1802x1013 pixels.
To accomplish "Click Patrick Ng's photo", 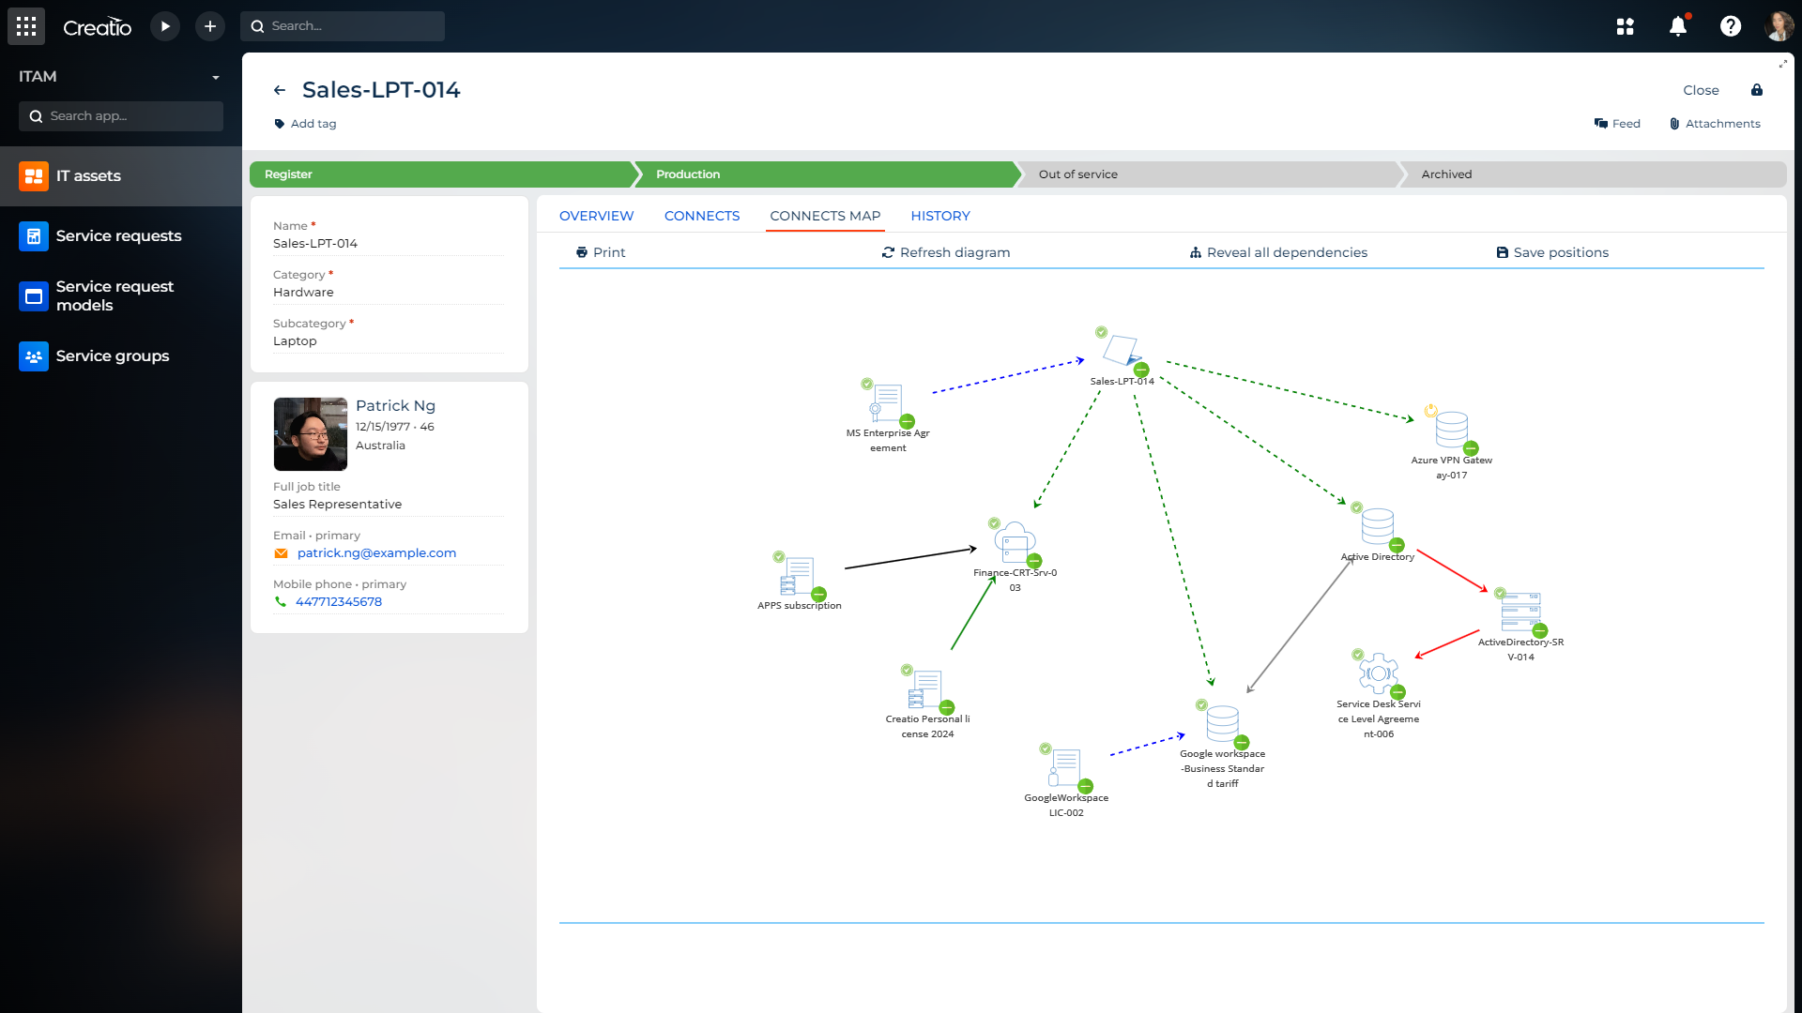I will (311, 434).
